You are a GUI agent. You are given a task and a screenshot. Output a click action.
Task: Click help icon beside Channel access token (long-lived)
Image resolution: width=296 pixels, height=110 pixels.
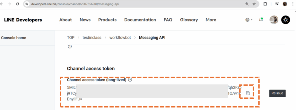[130, 80]
